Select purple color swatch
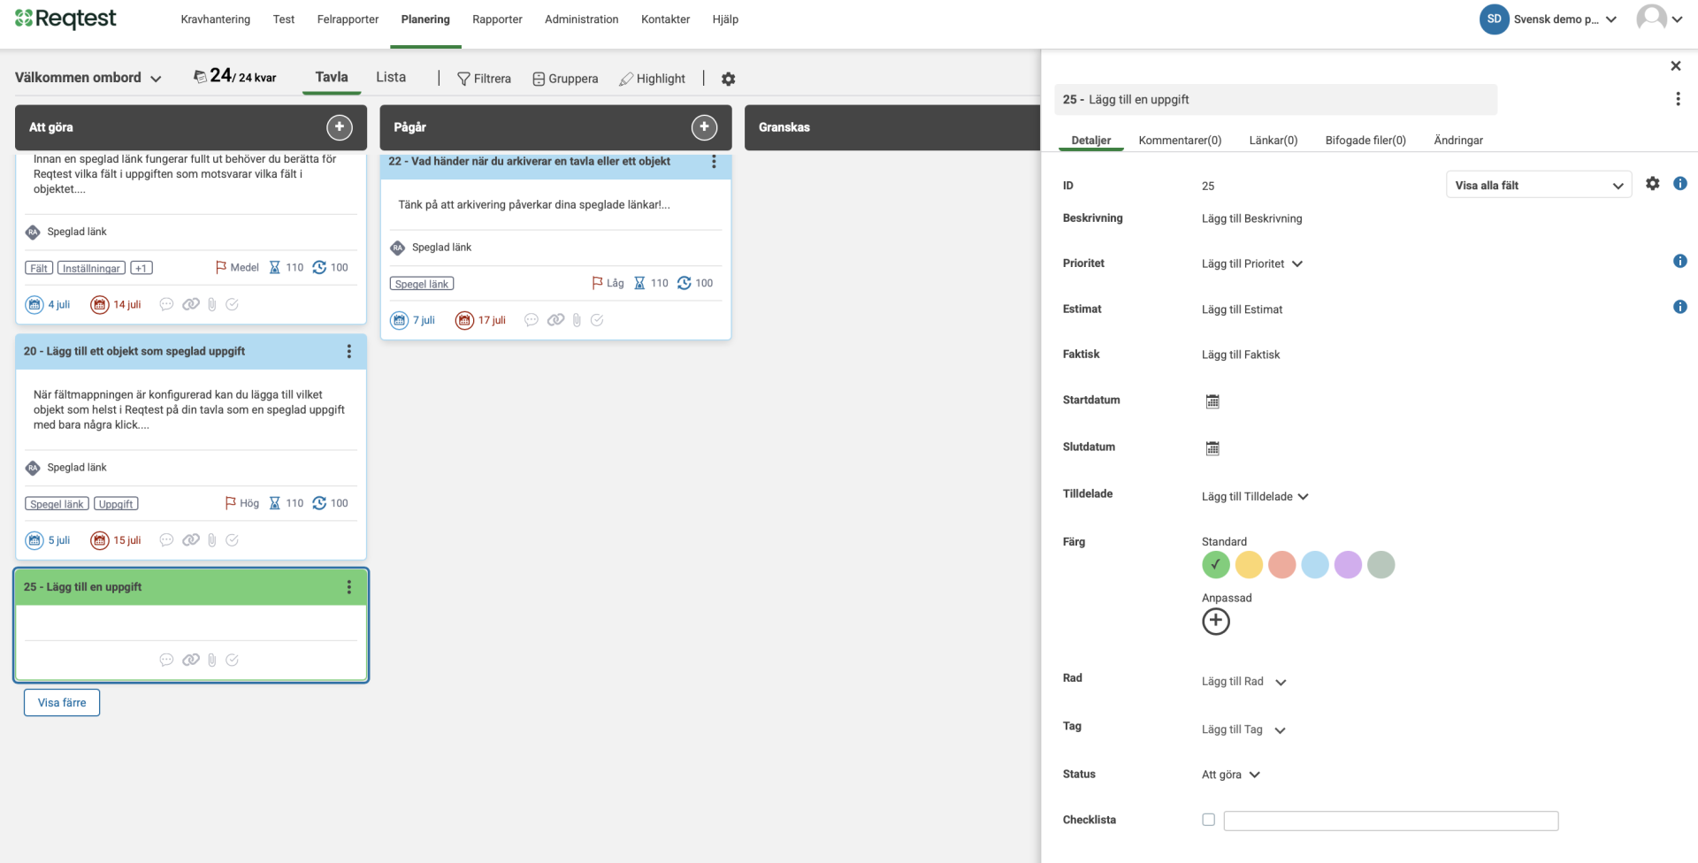The width and height of the screenshot is (1698, 863). 1348,564
